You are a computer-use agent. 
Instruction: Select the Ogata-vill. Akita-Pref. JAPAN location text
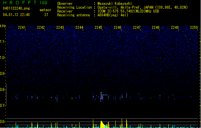tap(143, 7)
